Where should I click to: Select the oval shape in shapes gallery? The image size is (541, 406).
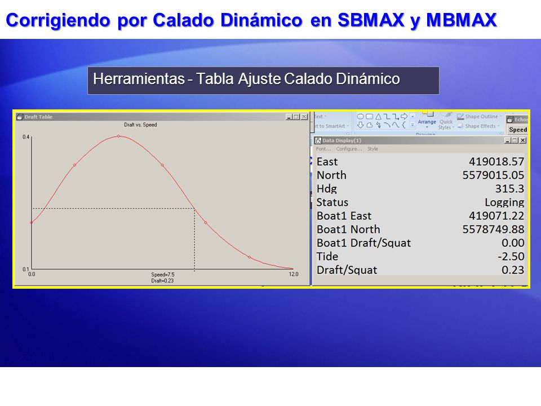[361, 116]
